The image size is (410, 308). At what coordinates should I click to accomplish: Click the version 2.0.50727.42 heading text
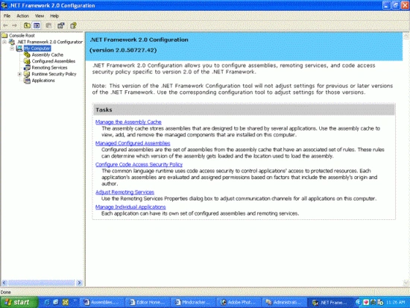(x=123, y=50)
